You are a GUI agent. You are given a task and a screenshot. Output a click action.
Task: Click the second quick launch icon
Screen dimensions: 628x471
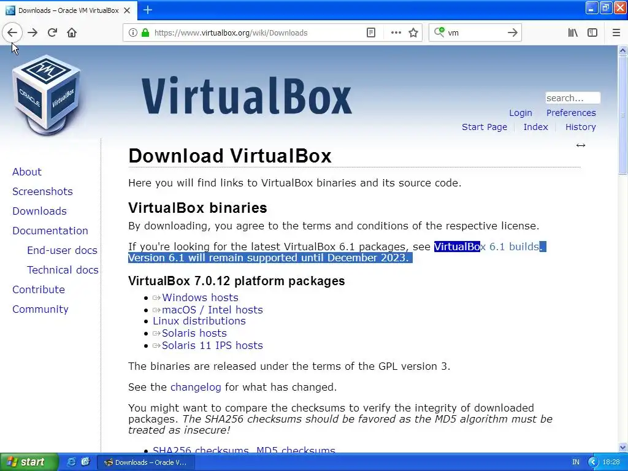click(85, 462)
